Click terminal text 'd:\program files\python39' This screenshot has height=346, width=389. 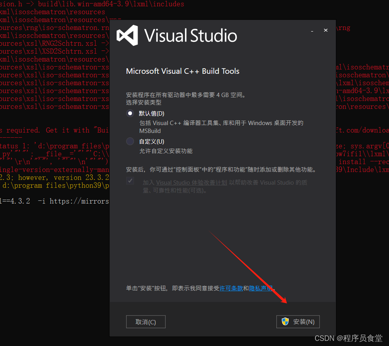[55, 185]
